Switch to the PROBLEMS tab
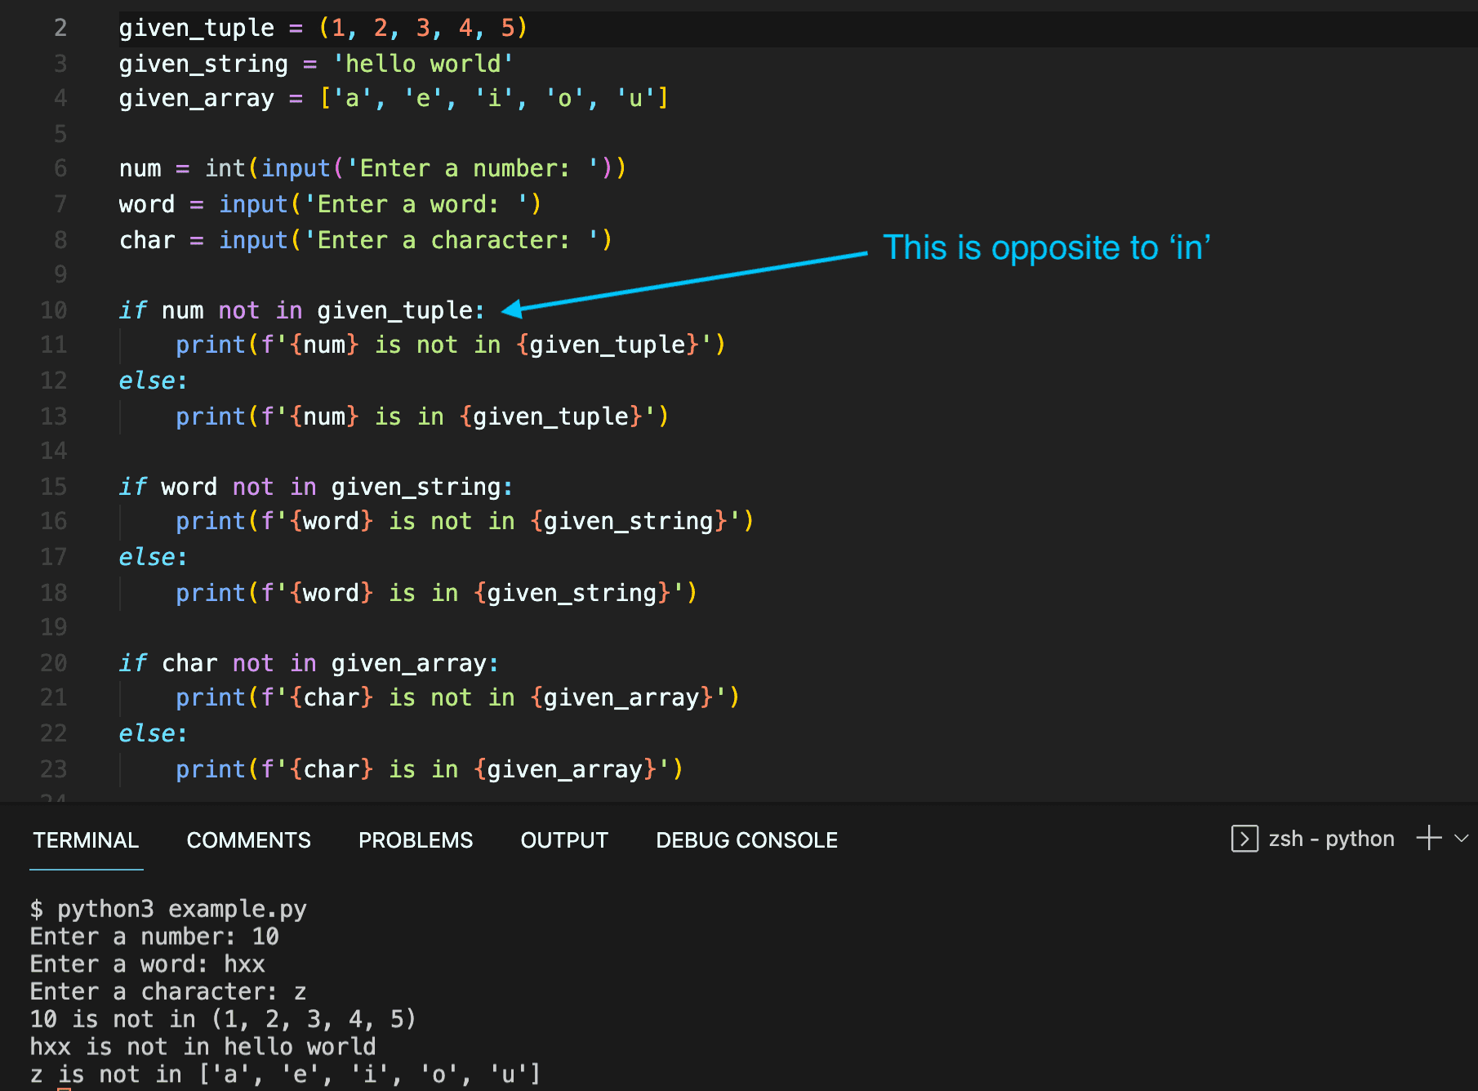 click(415, 839)
